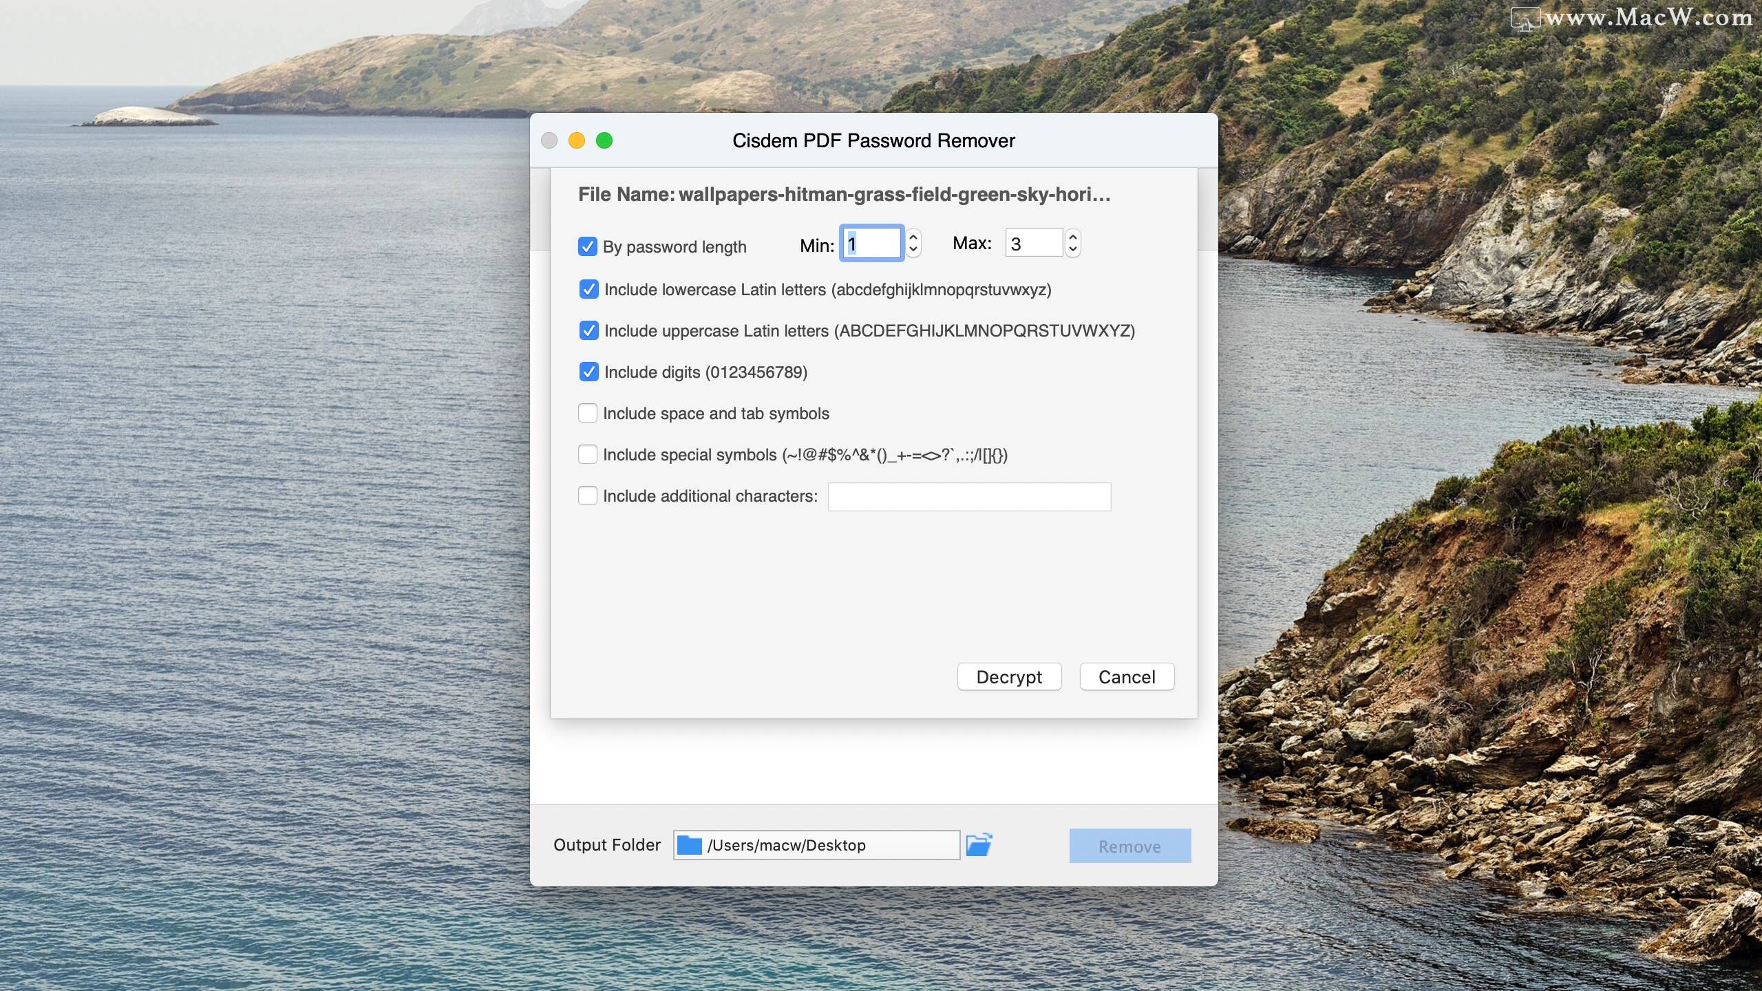
Task: Click the gray close window button
Action: tap(549, 140)
